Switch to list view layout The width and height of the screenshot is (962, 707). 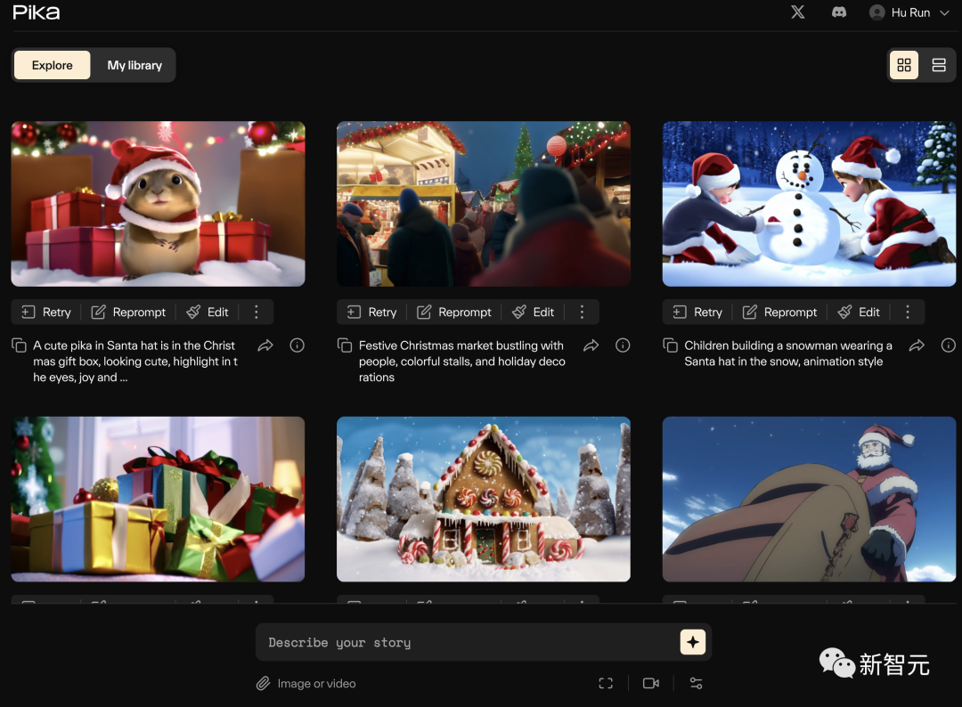pos(938,65)
